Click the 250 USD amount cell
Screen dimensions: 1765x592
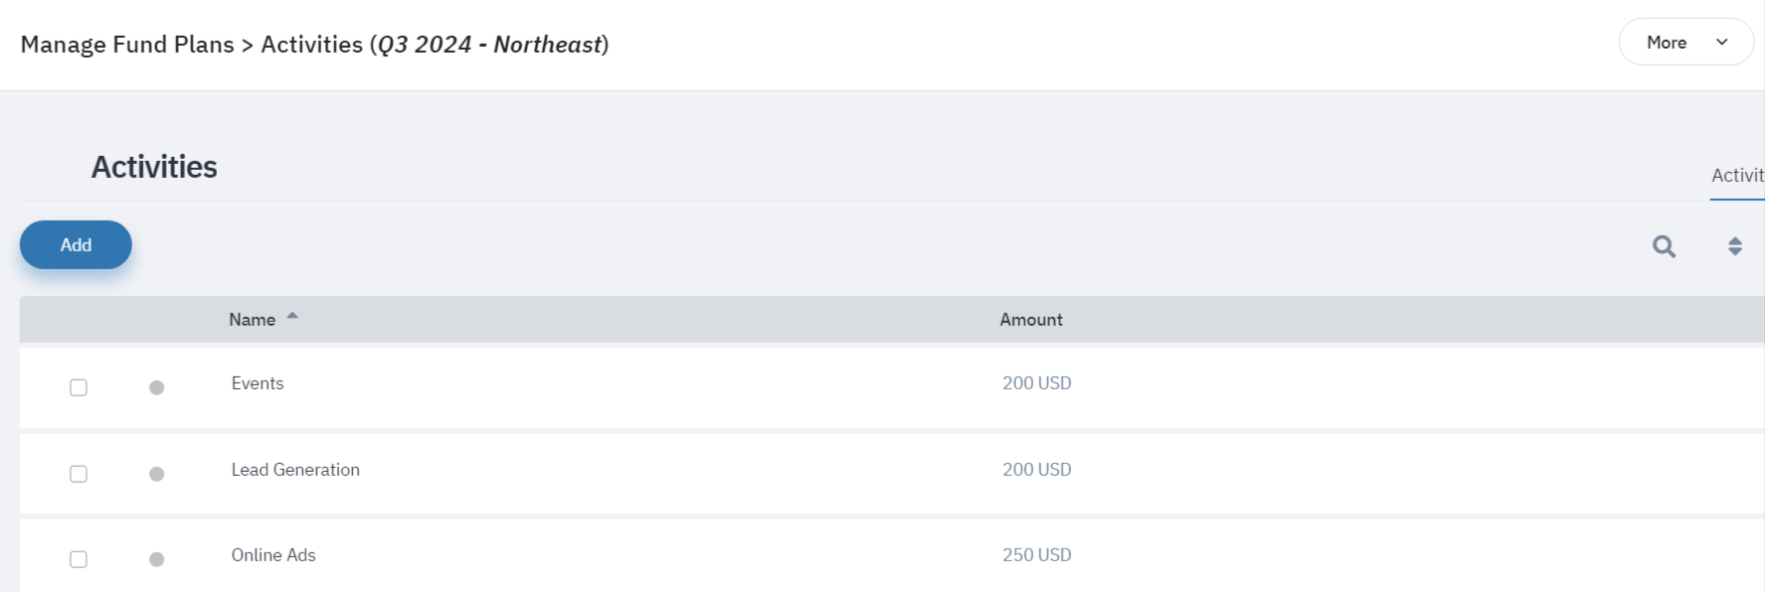(x=1036, y=555)
